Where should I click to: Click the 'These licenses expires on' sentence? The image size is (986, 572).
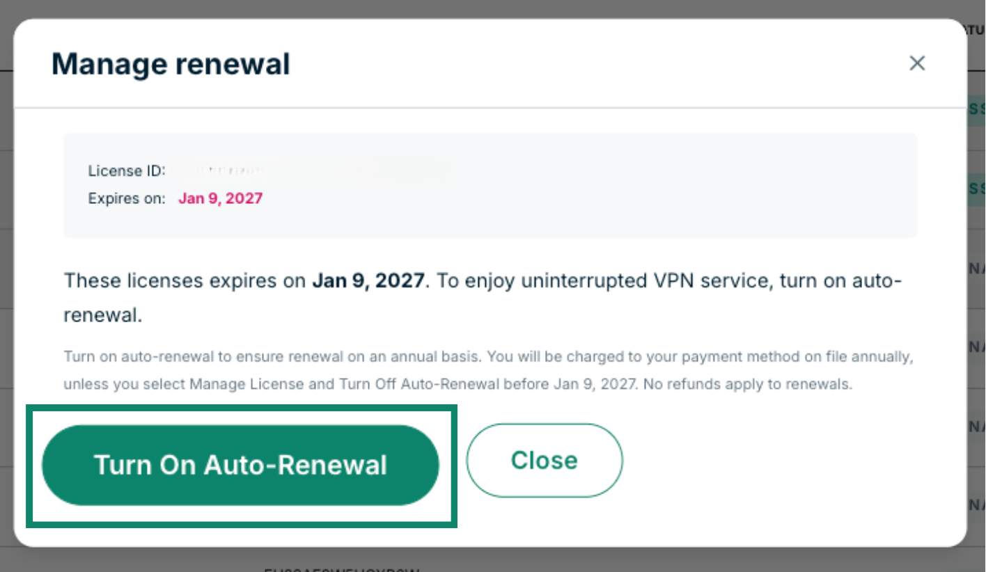point(185,281)
